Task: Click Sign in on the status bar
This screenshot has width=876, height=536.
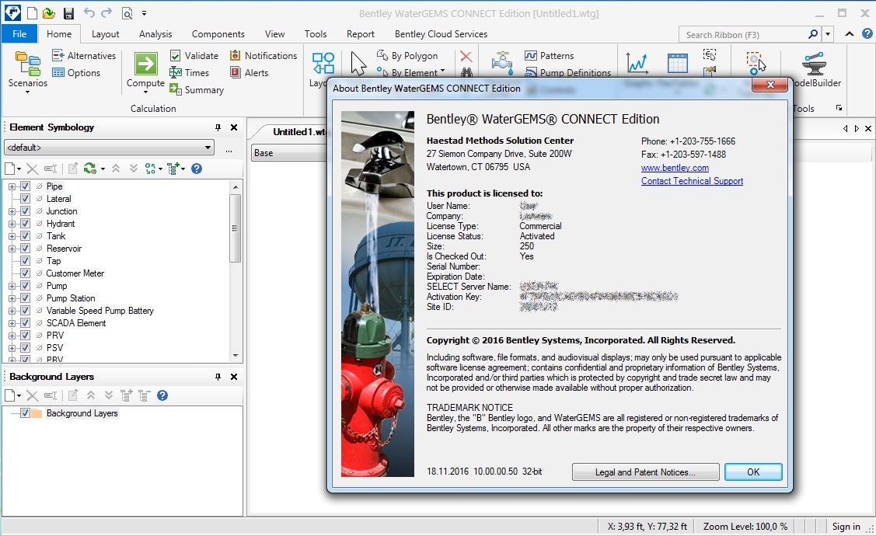Action: 846,527
